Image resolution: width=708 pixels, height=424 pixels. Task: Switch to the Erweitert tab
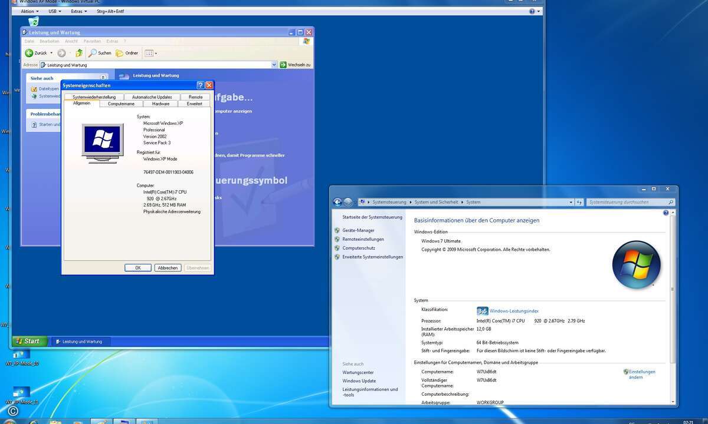pos(195,104)
